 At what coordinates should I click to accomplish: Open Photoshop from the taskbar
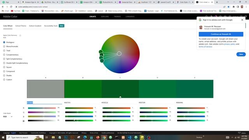[66, 137]
